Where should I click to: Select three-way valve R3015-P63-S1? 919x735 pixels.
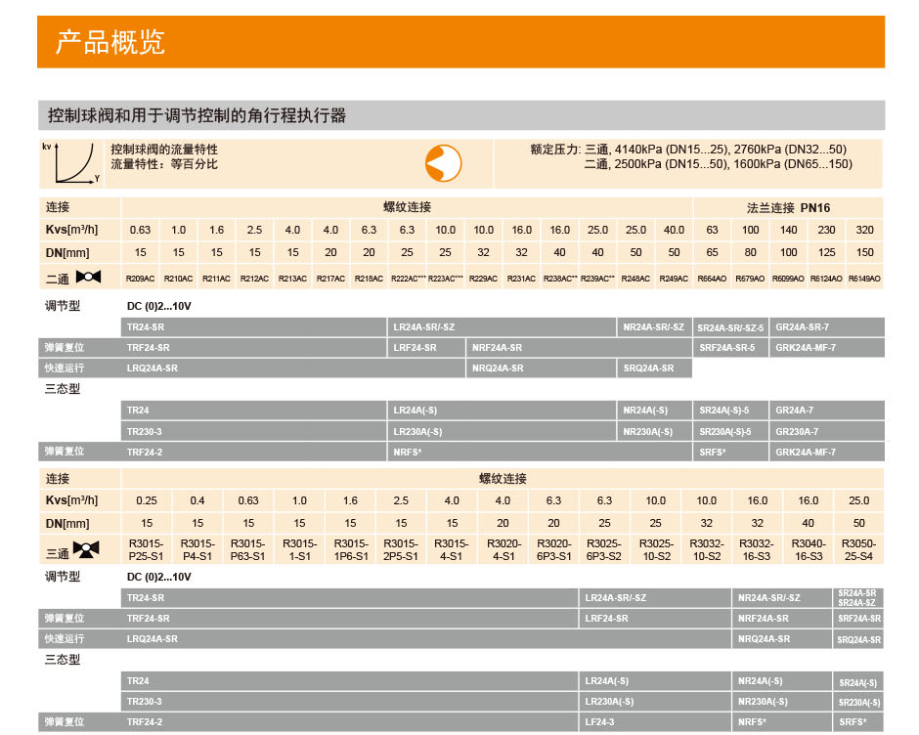[x=248, y=550]
